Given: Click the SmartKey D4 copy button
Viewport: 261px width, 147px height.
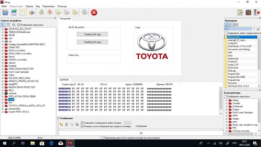Looking at the screenshot, I should coord(92,42).
